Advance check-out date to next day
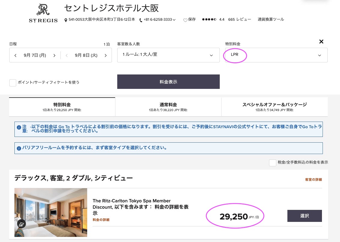The height and width of the screenshot is (242, 340). 106,55
